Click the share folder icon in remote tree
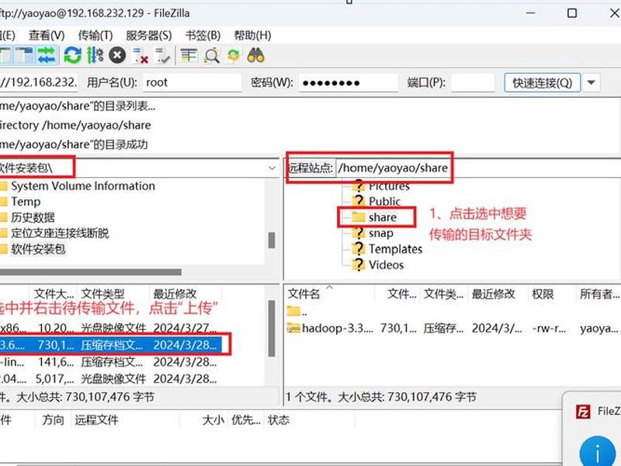Screen dimensions: 621x466 click(x=359, y=217)
